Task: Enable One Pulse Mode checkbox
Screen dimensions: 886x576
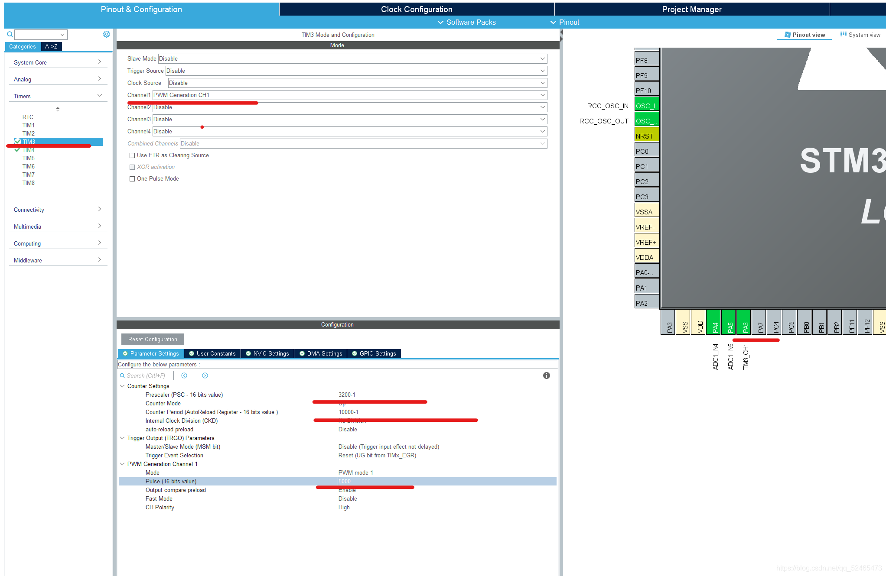Action: coord(132,179)
